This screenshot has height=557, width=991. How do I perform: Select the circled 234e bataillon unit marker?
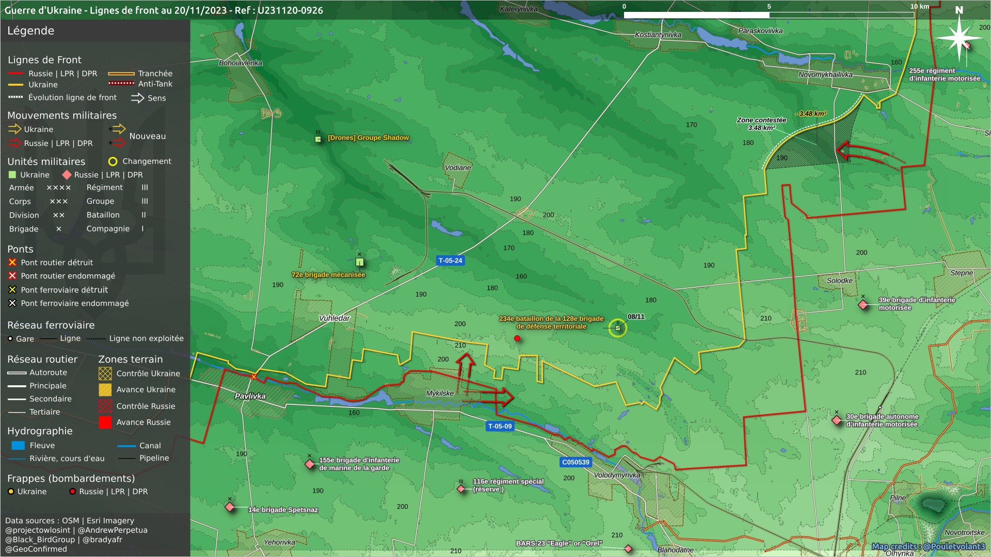(618, 327)
